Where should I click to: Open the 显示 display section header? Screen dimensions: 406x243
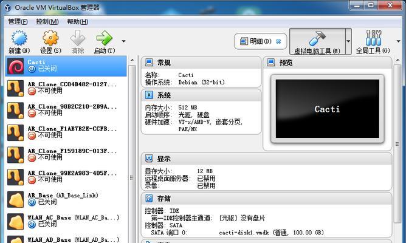266,159
